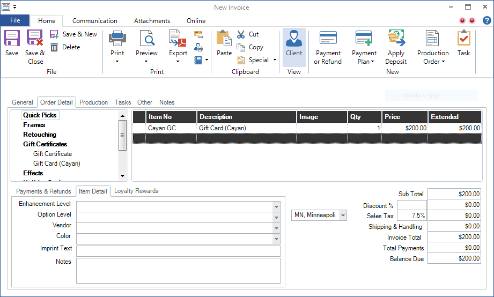Switch to the Communication ribbon tab
Viewport: 494px width, 297px height.
coord(95,21)
